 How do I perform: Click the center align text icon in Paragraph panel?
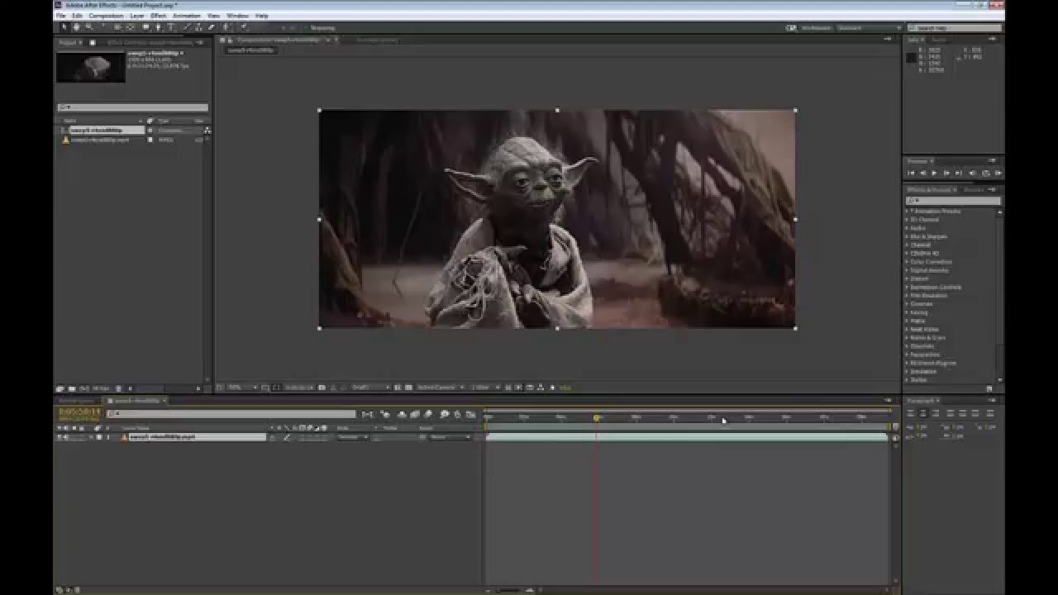click(x=923, y=413)
